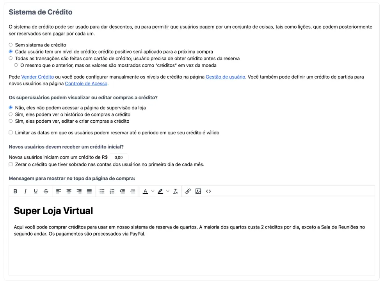Screen dimensions: 384x284
Task: Insert an image into the message
Action: point(198,191)
